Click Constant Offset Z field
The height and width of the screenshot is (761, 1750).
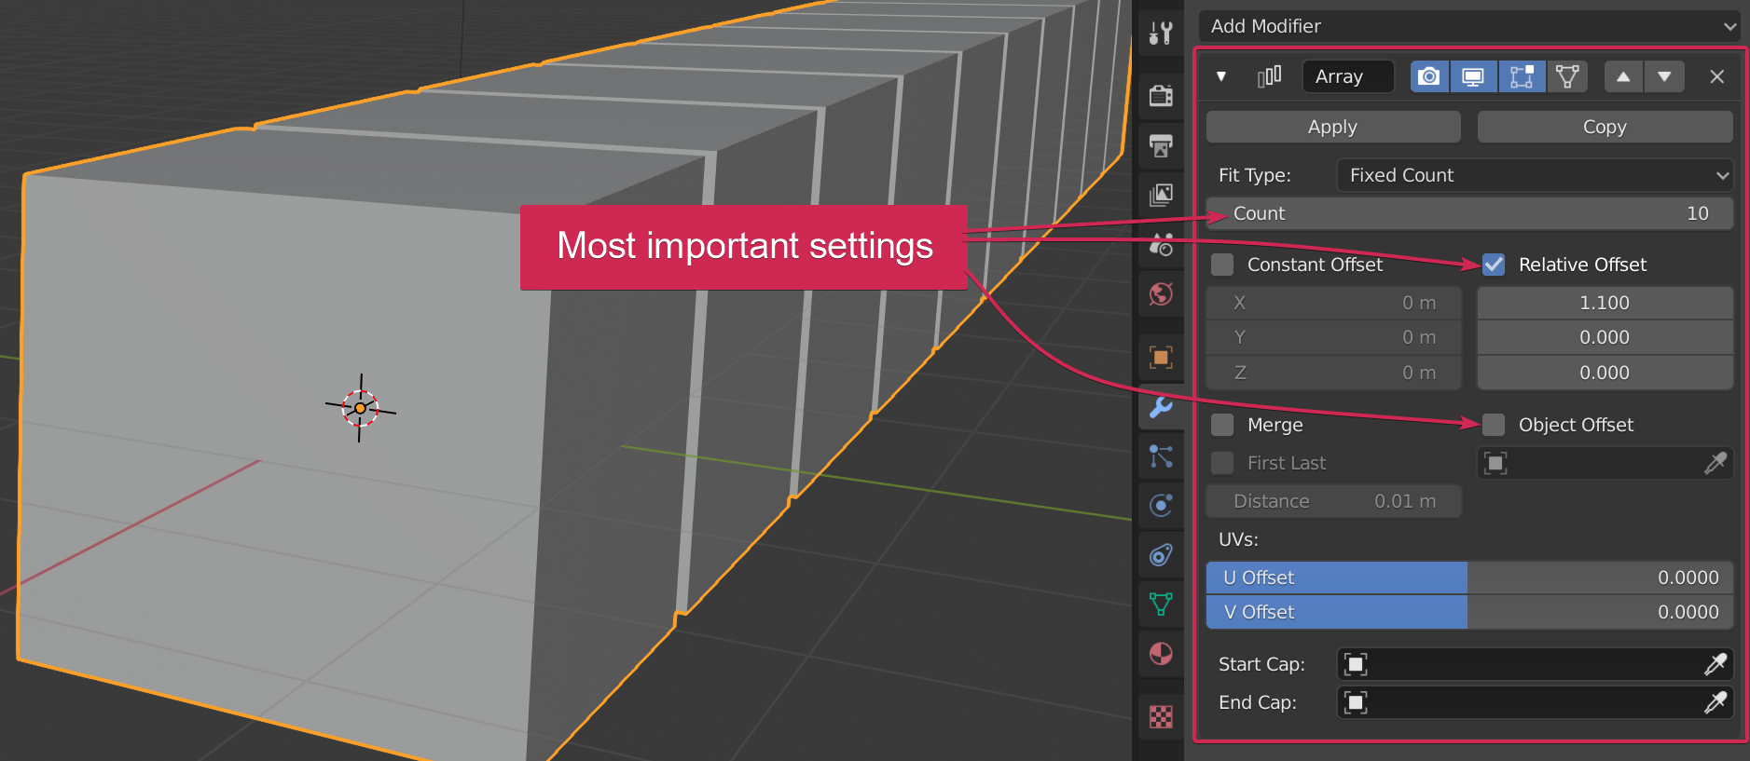(1333, 373)
